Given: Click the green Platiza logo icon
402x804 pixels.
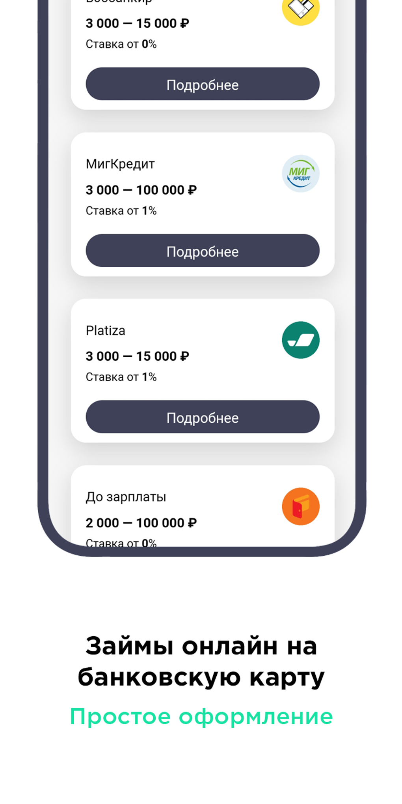Looking at the screenshot, I should point(300,340).
